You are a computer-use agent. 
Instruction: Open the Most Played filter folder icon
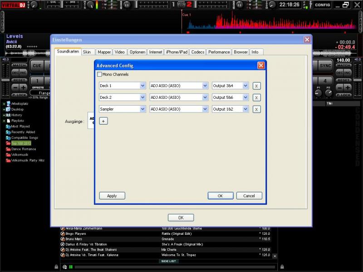coord(8,126)
